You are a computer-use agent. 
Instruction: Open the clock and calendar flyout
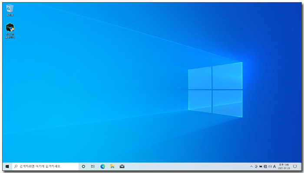tap(284, 166)
